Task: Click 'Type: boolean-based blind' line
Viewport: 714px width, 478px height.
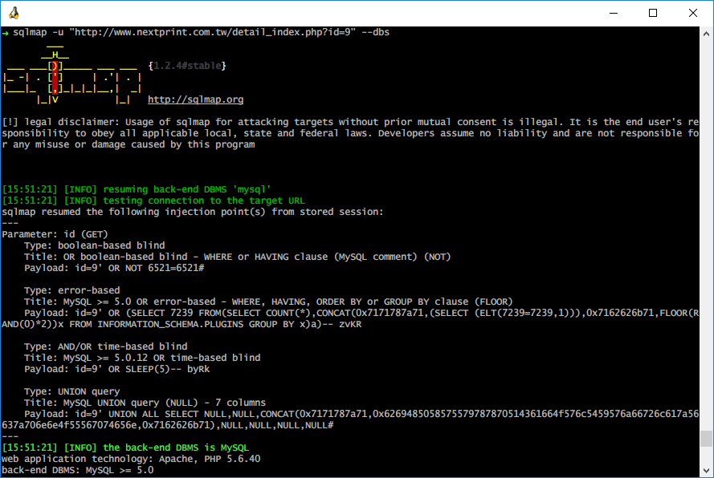Action: pyautogui.click(x=95, y=245)
